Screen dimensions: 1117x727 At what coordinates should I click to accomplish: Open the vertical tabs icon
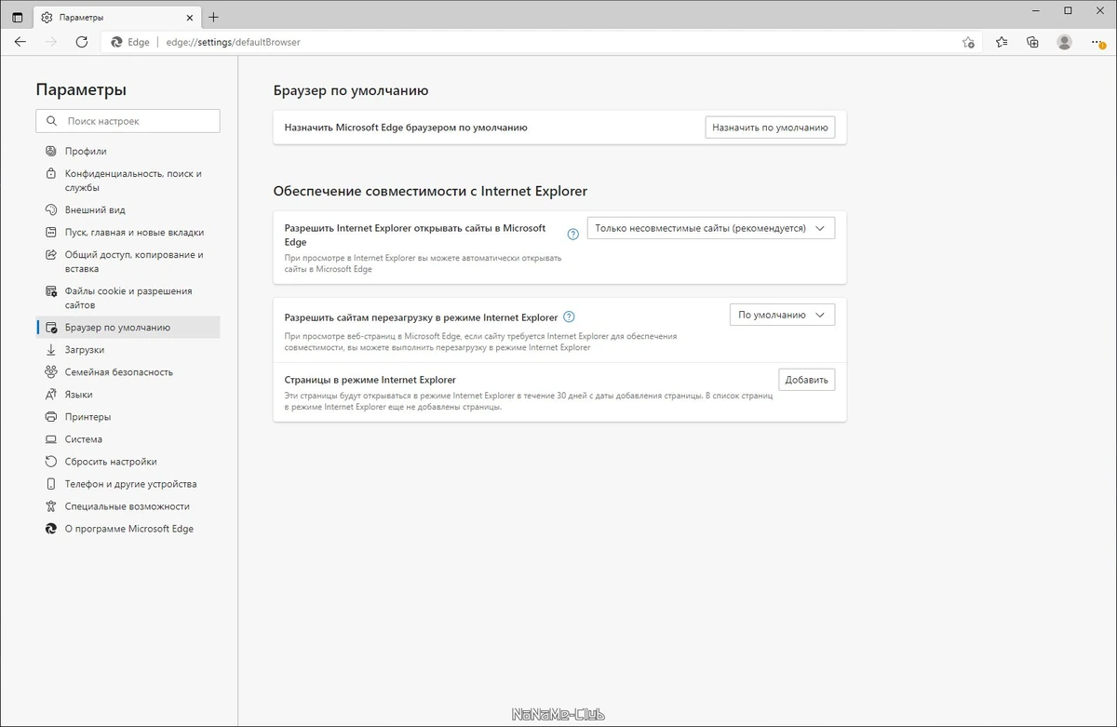pos(17,17)
